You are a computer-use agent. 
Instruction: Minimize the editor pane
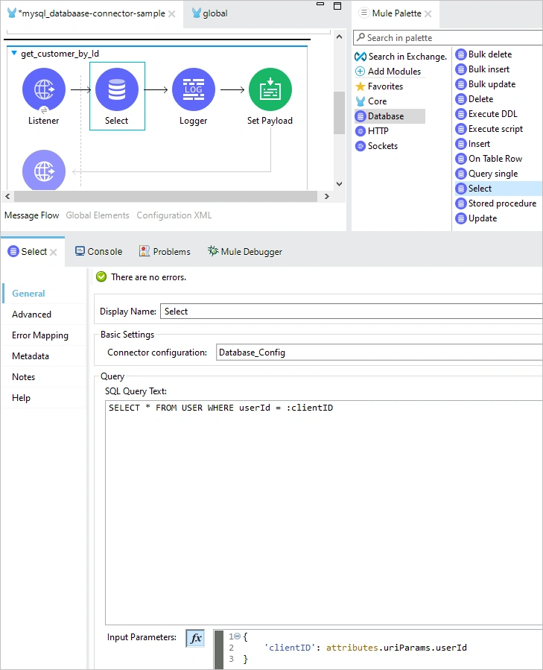(320, 4)
